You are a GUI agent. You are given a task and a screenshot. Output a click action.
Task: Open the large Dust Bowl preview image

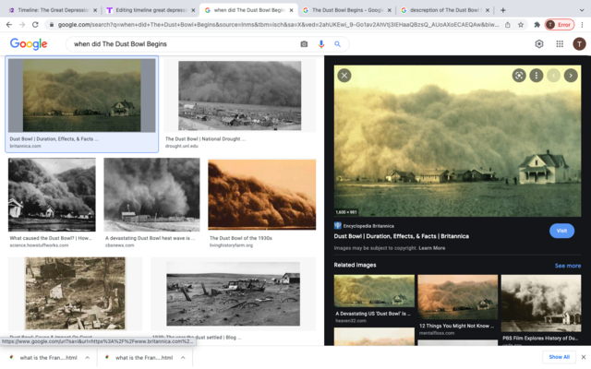click(458, 141)
